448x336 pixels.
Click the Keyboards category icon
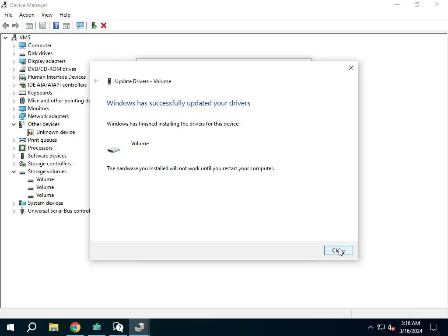22,93
